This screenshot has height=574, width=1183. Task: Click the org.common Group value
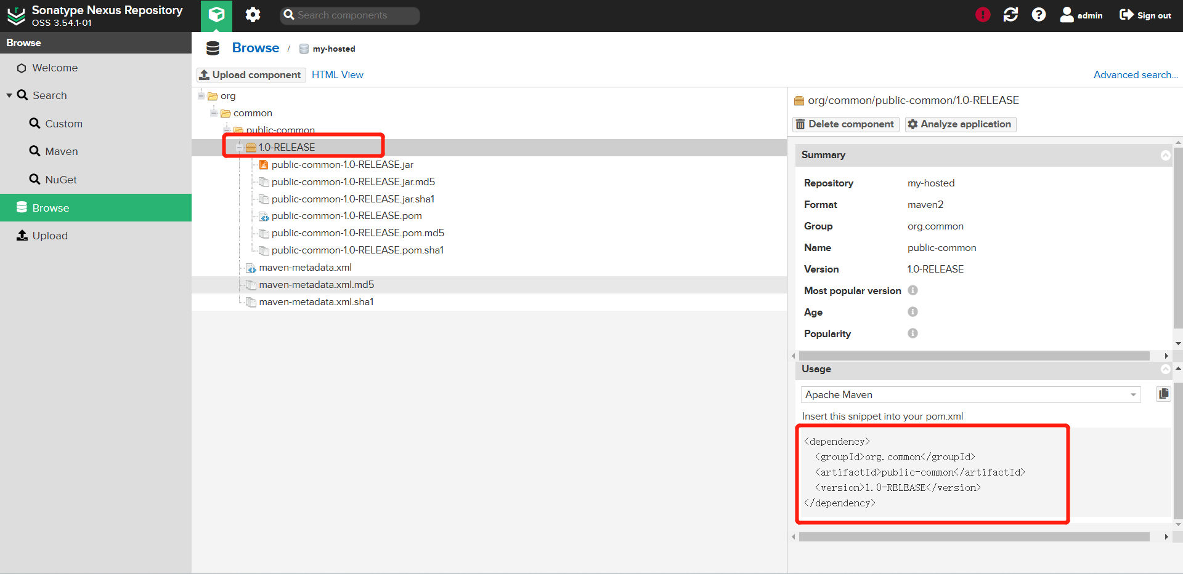[x=935, y=226]
